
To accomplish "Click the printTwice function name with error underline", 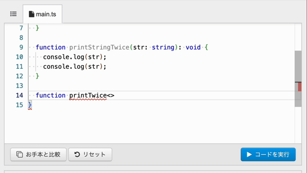I will 88,95.
